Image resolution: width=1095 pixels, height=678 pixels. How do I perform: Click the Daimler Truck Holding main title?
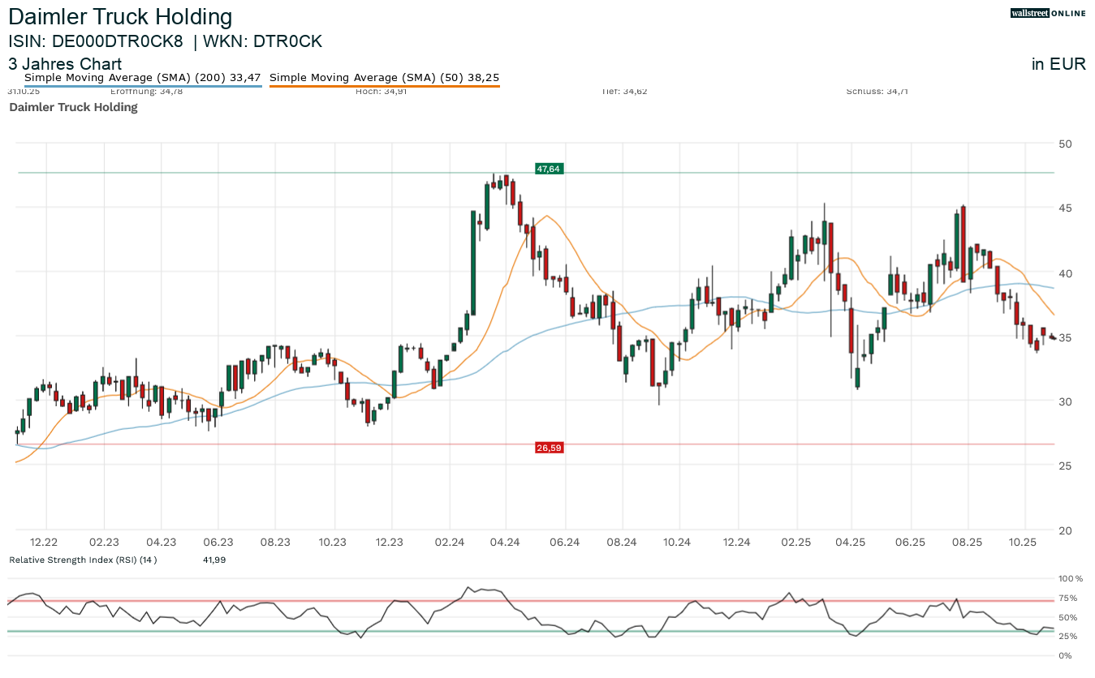point(120,17)
